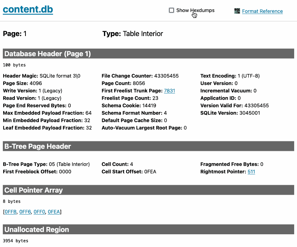Image resolution: width=297 pixels, height=247 pixels.
Task: Select 'User Version: 0' entry
Action: 219,83
